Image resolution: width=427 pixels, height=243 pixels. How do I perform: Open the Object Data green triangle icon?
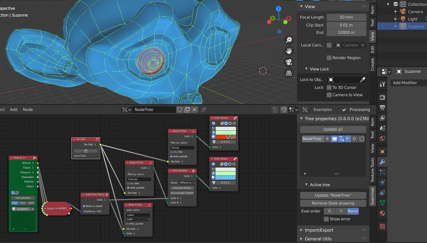pos(382,203)
